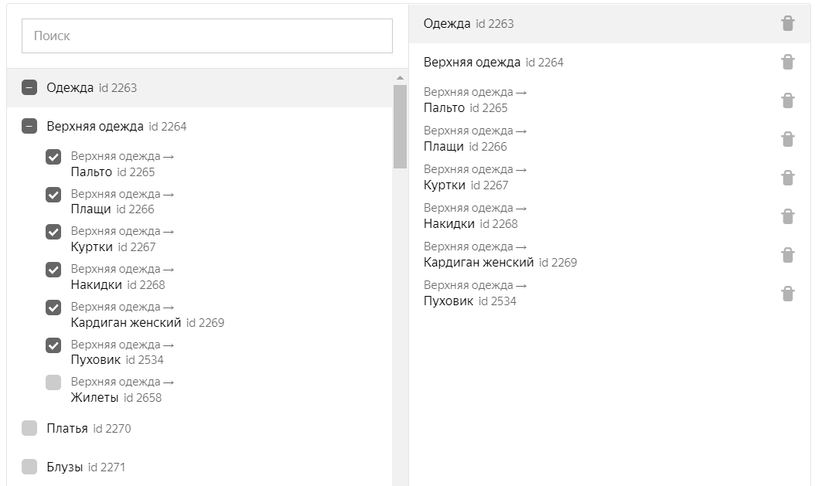815x486 pixels.
Task: Enable the Платья checkbox
Action: click(29, 428)
